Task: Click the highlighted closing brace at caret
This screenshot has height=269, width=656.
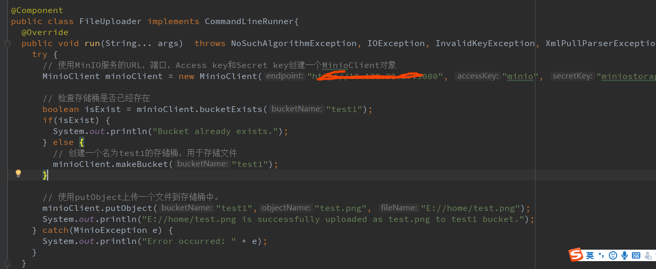Action: [x=45, y=175]
